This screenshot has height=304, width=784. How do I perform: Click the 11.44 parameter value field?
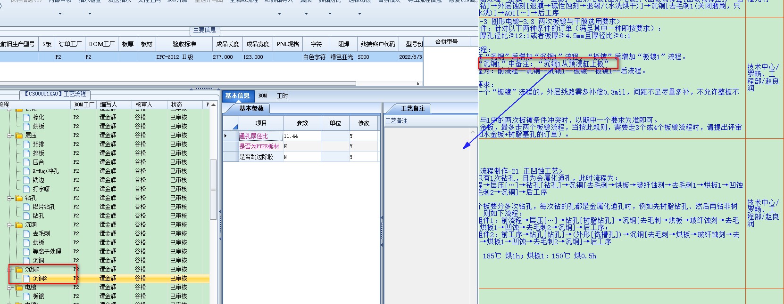[x=302, y=136]
